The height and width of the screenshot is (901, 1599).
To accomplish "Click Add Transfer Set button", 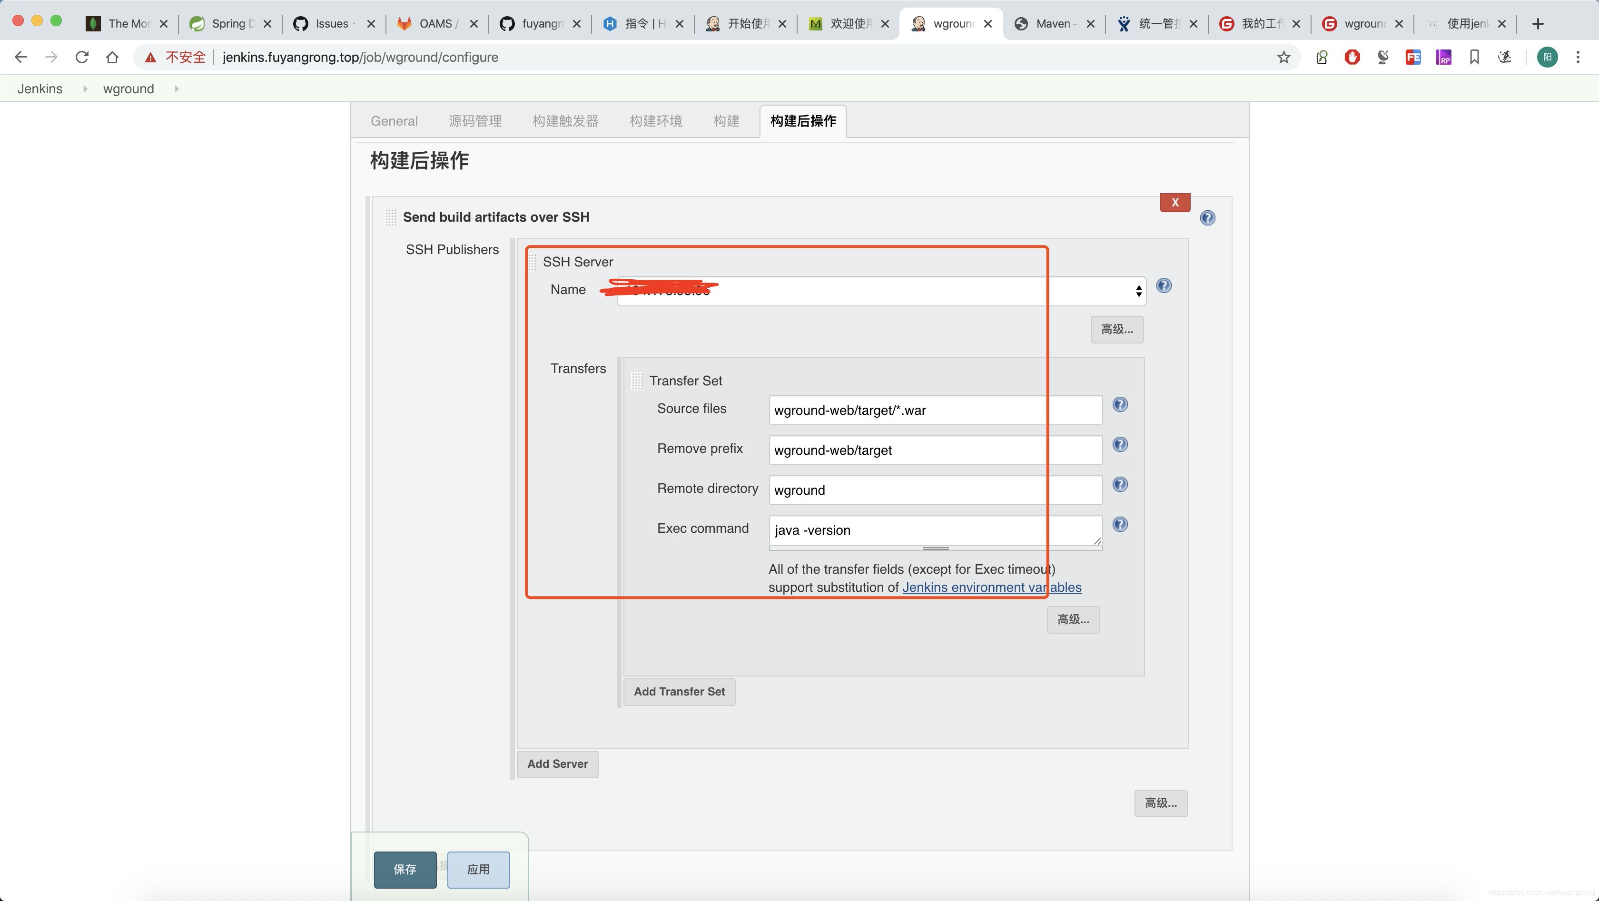I will pyautogui.click(x=679, y=692).
